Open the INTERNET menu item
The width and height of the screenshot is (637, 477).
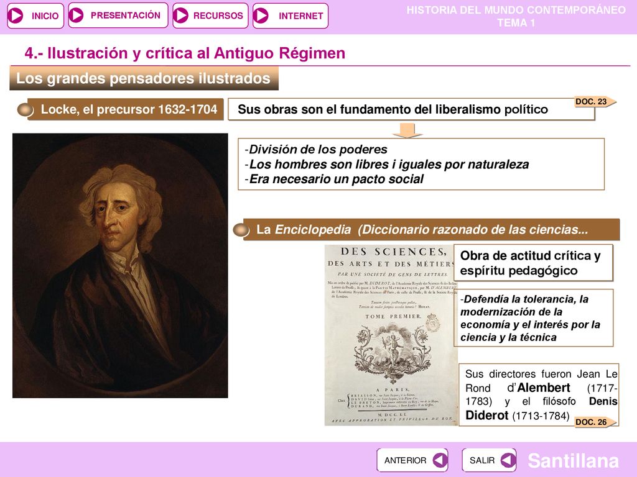(x=290, y=16)
